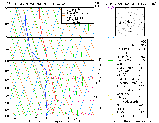
Task: Click the red line swatch beside Temperature
Action: pos(64,9)
